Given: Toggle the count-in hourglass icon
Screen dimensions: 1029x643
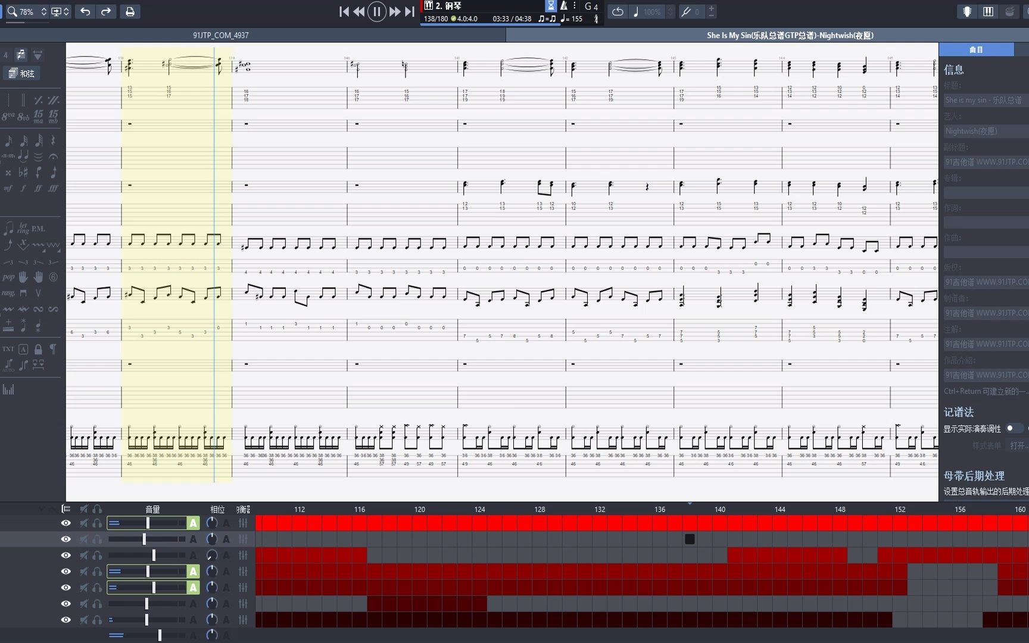Looking at the screenshot, I should [551, 6].
